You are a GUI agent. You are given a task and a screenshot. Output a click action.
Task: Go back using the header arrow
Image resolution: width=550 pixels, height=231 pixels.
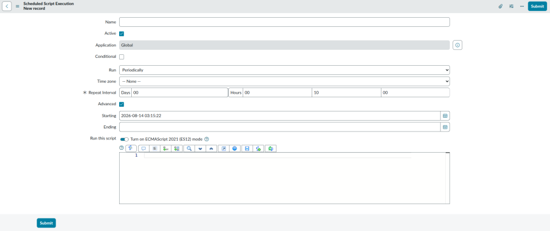[x=7, y=6]
